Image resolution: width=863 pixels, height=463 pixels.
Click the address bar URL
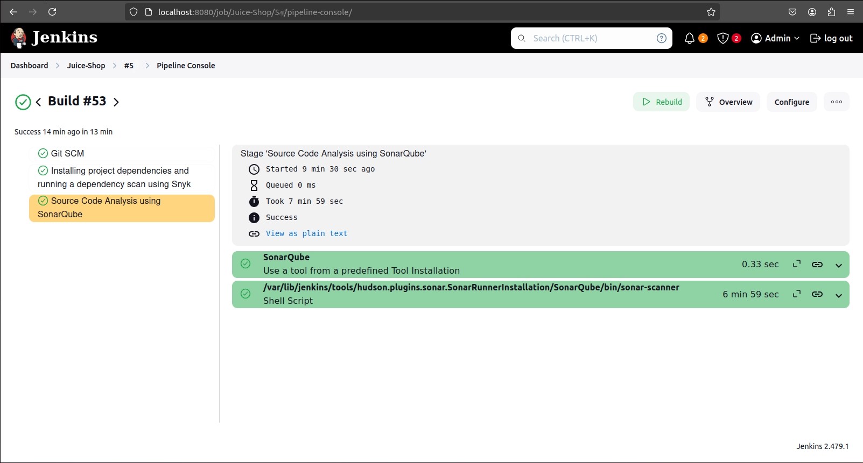pos(255,12)
